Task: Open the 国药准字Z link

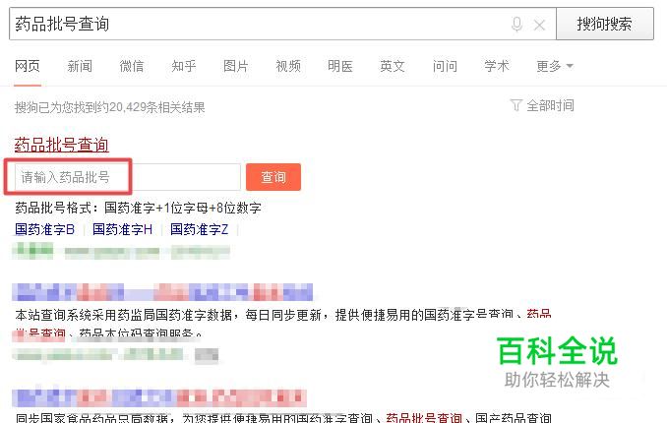Action: [x=199, y=229]
